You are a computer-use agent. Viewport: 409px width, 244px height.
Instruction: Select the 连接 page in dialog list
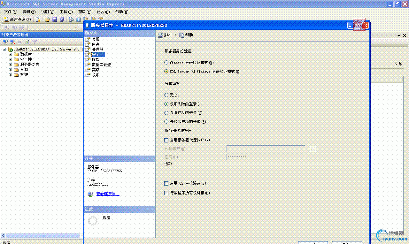pos(96,60)
